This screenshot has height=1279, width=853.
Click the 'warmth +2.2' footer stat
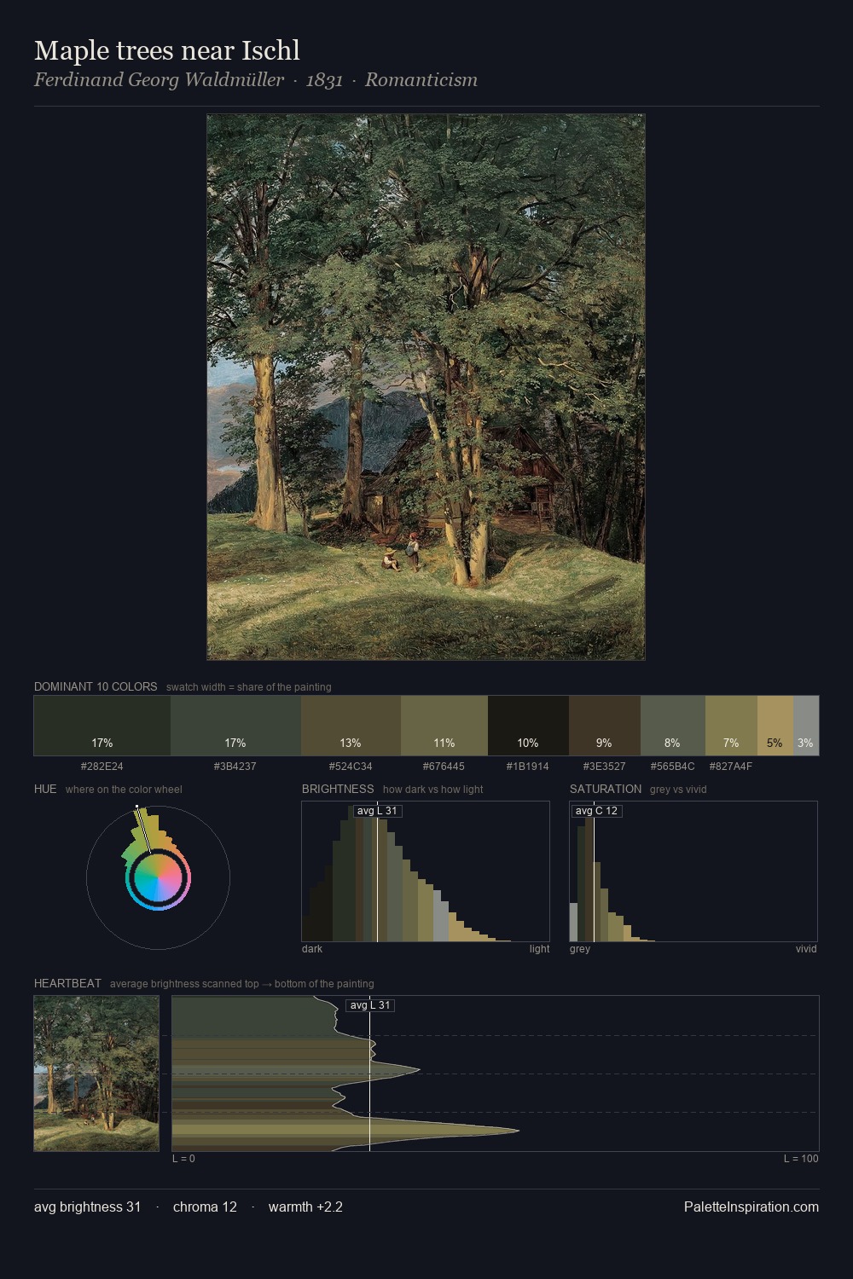[x=305, y=1207]
